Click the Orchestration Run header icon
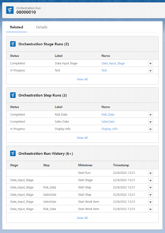The width and height of the screenshot is (165, 233). click(10, 10)
